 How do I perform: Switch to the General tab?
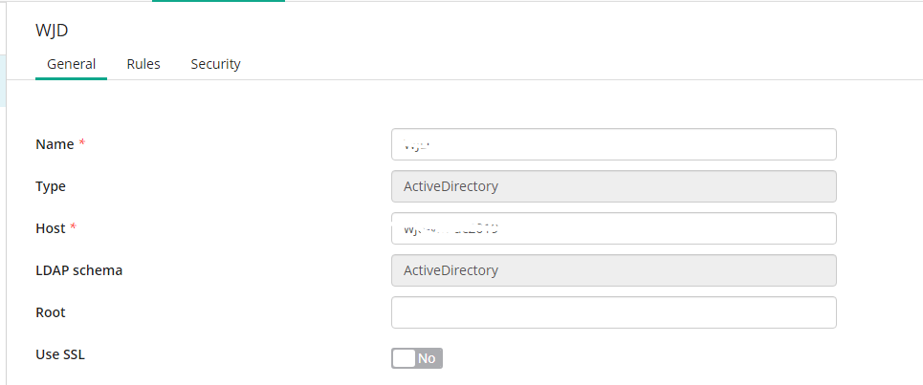tap(71, 64)
